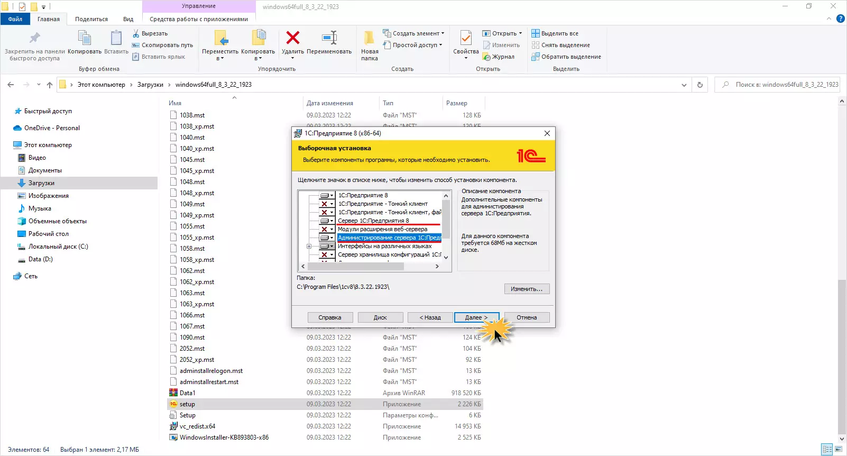Click the Новая папка folder icon
The width and height of the screenshot is (847, 456).
pyautogui.click(x=370, y=38)
